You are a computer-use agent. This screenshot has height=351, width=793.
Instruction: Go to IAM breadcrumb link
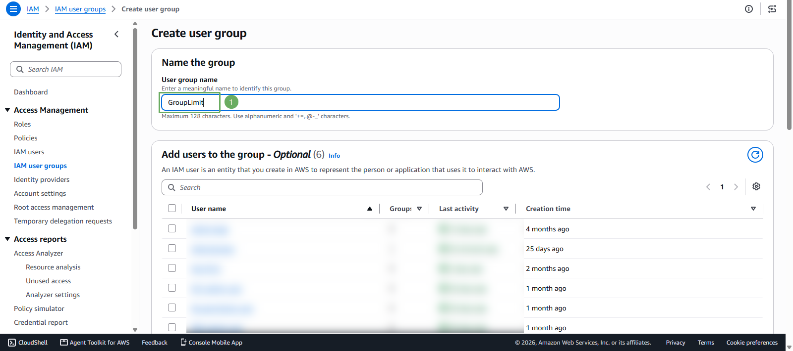coord(33,9)
